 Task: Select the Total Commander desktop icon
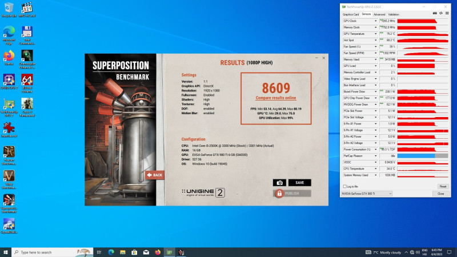(27, 35)
